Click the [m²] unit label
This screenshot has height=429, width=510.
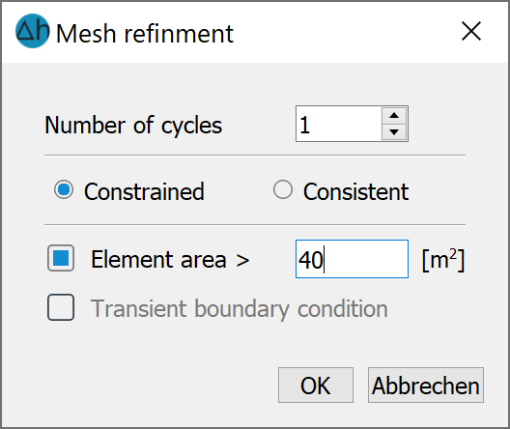click(x=443, y=260)
